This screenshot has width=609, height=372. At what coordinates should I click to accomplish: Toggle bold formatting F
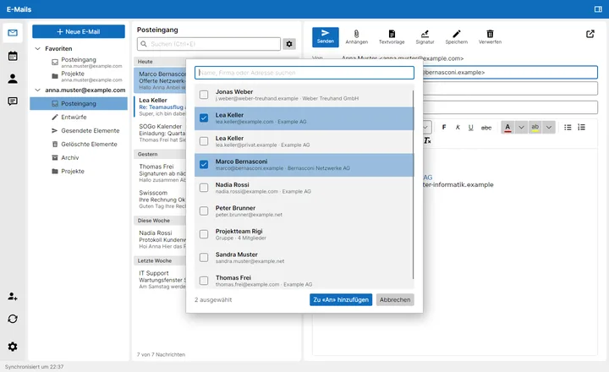(x=444, y=127)
